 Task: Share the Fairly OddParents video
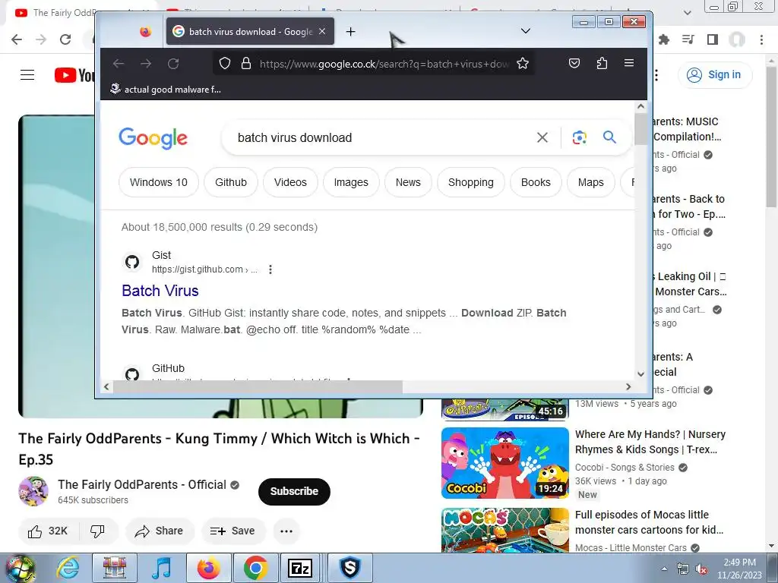point(160,531)
